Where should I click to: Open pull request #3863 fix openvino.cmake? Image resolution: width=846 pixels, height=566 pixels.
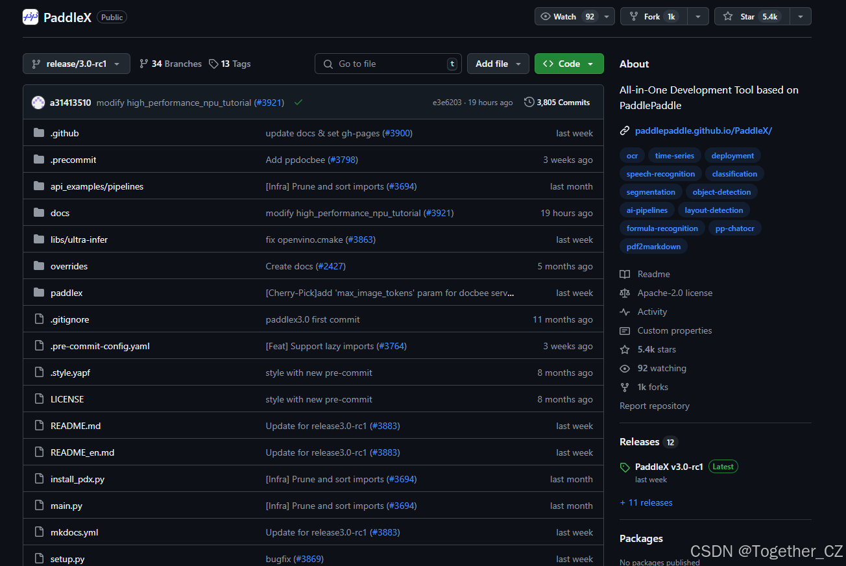pyautogui.click(x=361, y=240)
